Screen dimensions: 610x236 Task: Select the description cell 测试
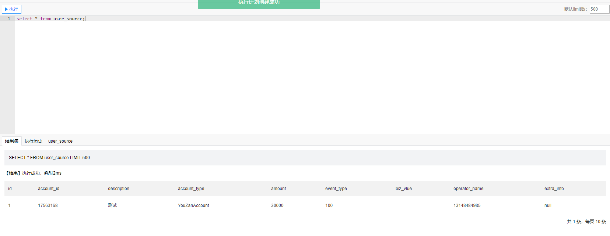[x=112, y=205]
